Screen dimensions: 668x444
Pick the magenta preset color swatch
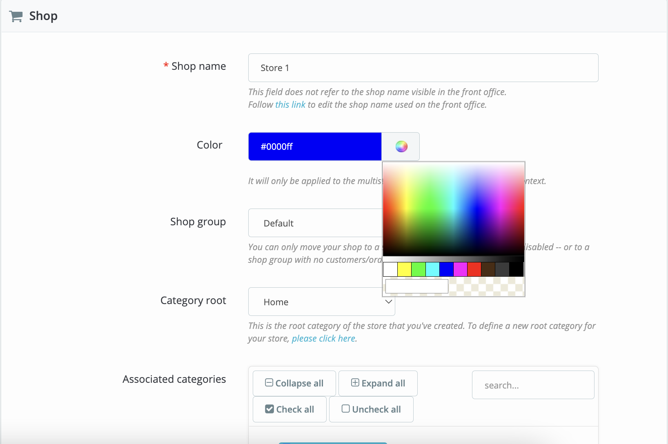(x=460, y=269)
